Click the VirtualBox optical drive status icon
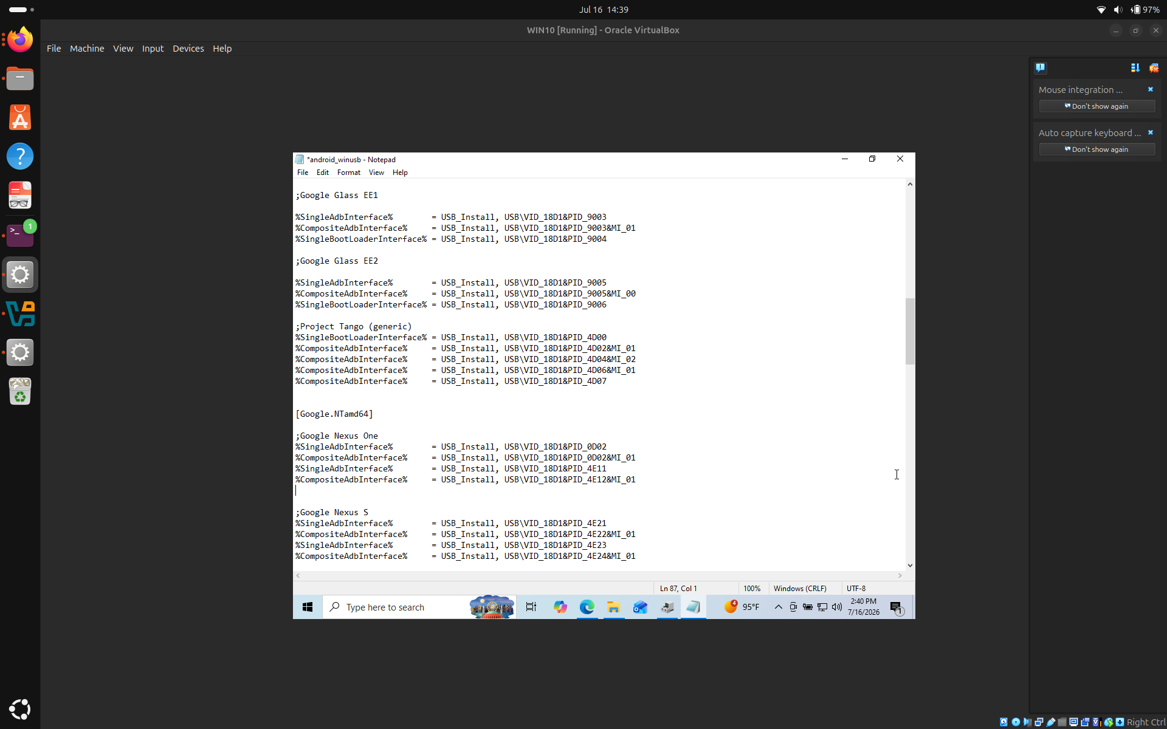 [x=1016, y=722]
